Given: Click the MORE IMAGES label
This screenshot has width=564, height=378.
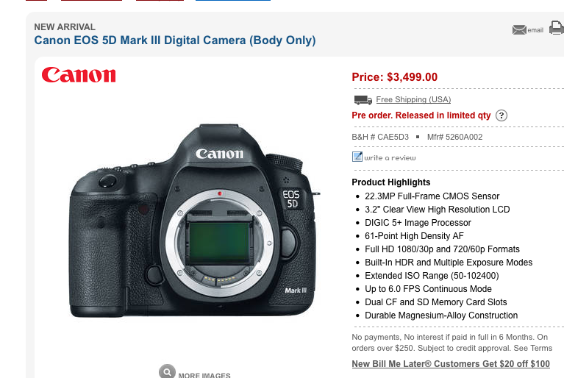Looking at the screenshot, I should [204, 375].
